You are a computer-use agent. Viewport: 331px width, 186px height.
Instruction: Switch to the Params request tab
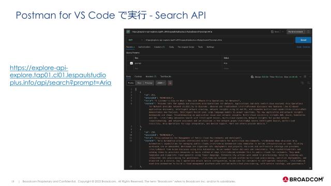click(130, 47)
